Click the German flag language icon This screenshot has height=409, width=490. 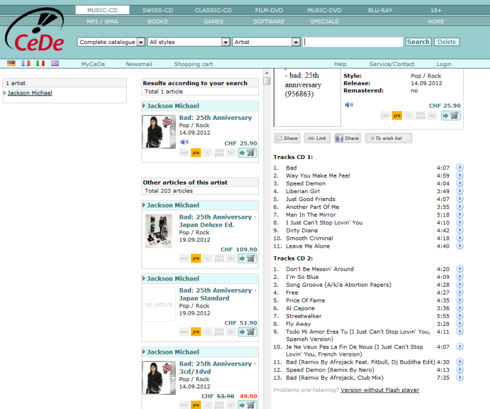[11, 64]
